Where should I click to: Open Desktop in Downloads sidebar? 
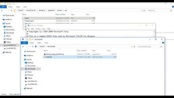30,63
